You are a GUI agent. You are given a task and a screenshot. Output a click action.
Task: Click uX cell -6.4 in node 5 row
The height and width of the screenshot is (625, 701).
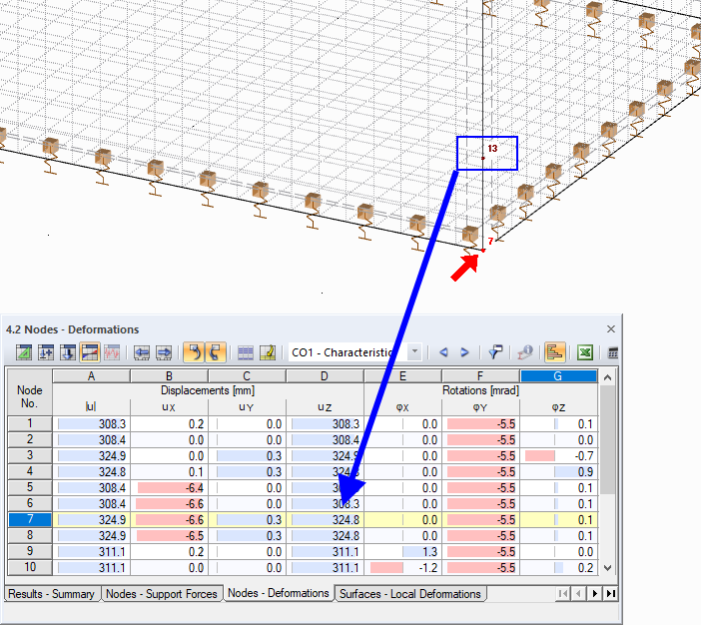(169, 488)
